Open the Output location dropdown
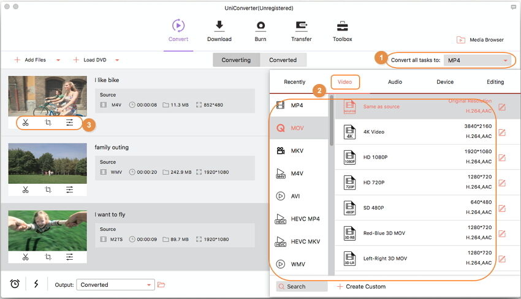521x299 pixels. tap(116, 285)
